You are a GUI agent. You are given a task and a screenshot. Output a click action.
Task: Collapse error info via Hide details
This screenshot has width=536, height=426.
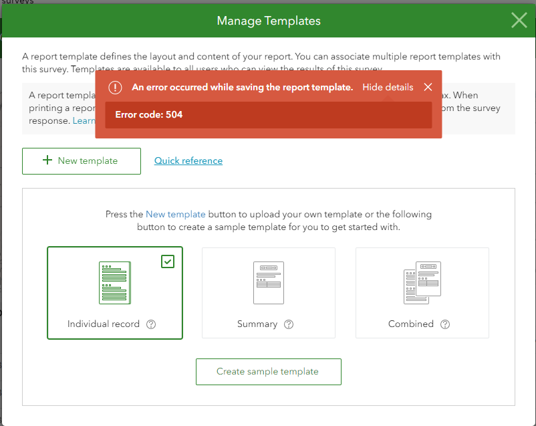point(388,88)
